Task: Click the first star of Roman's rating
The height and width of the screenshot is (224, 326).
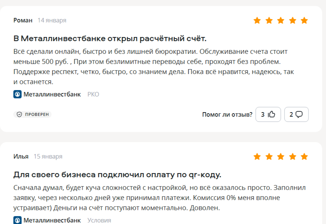Action: click(x=257, y=21)
